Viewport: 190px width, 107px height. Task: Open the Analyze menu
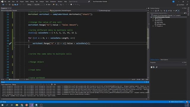point(42,1)
